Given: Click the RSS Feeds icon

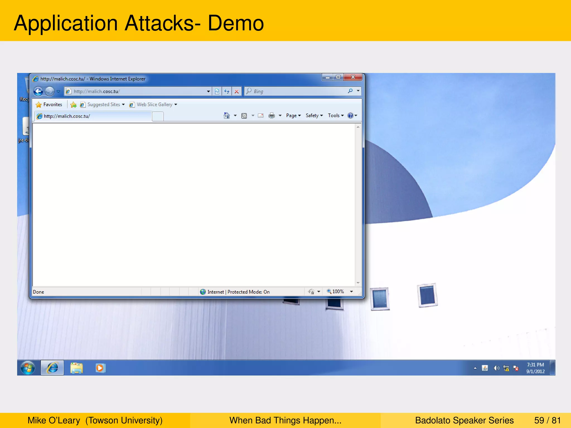Looking at the screenshot, I should [x=244, y=116].
